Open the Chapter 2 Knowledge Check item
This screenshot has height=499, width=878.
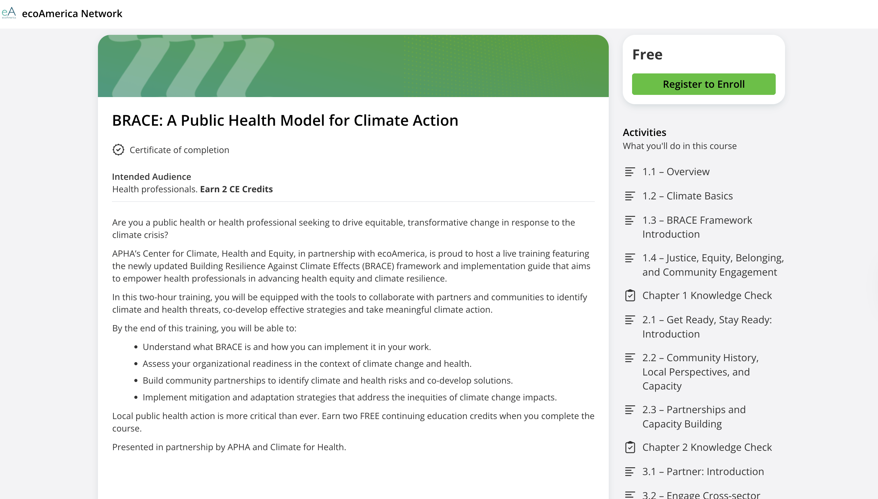click(x=707, y=447)
